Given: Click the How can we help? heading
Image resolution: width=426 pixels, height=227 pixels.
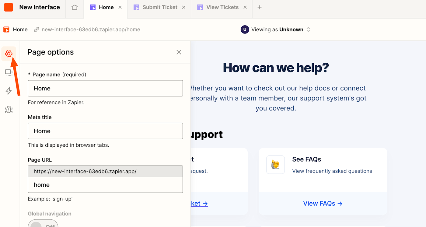Looking at the screenshot, I should tap(276, 68).
